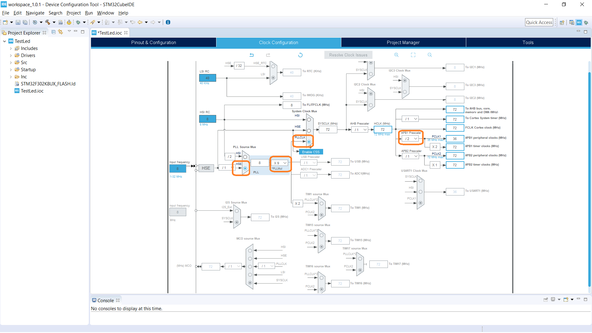Click the Zoom In magnifier icon
The image size is (592, 333).
(x=397, y=55)
